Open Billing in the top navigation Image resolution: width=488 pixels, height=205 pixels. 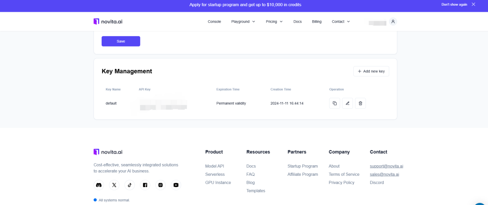tap(317, 21)
